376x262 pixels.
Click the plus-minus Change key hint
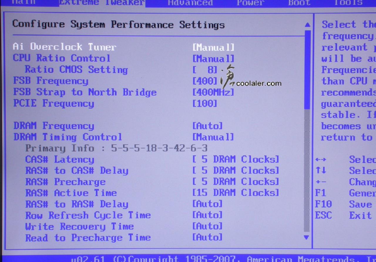[x=345, y=182]
